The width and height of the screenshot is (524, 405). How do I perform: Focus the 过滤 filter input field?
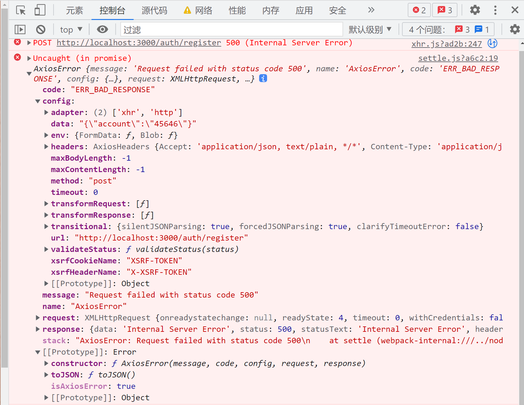(232, 29)
